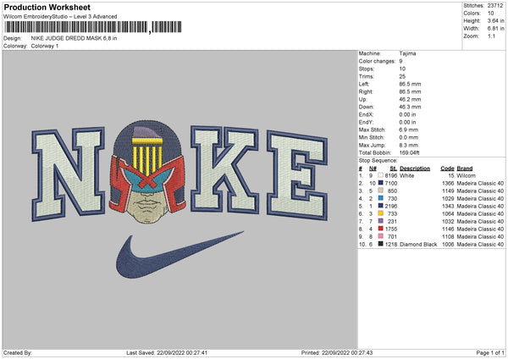Click the dark blue swatch beside 2196

[x=381, y=206]
